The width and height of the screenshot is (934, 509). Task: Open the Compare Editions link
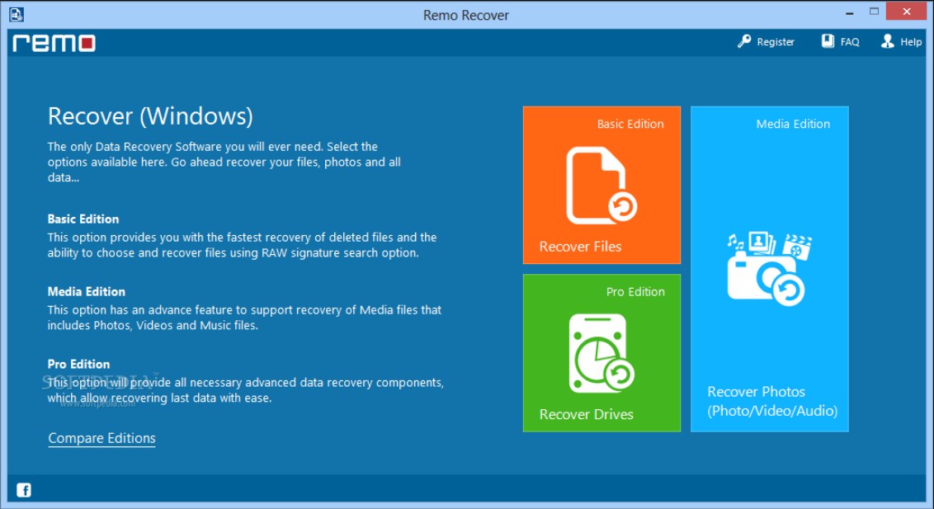click(101, 438)
